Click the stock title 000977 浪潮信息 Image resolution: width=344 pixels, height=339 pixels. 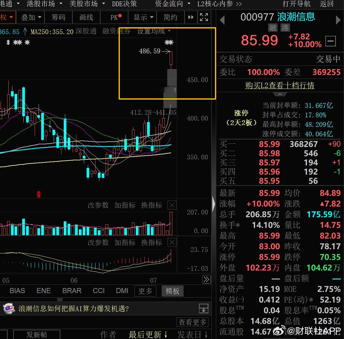point(278,17)
